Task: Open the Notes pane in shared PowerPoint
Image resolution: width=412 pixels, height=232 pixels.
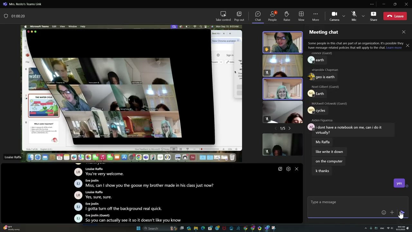Action: 165,149
